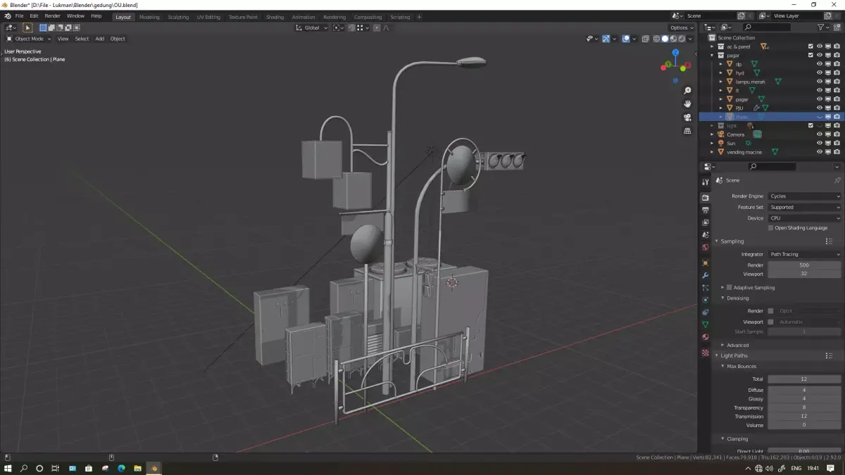Hide vending macine with its eye icon

click(x=819, y=152)
